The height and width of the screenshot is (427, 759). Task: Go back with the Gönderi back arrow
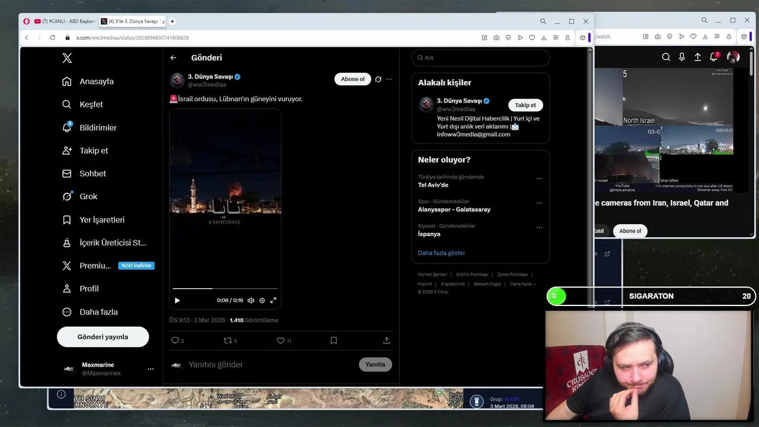click(x=173, y=58)
